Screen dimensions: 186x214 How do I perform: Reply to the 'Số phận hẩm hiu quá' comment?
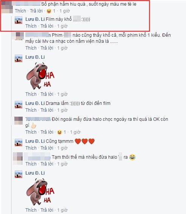(36, 11)
